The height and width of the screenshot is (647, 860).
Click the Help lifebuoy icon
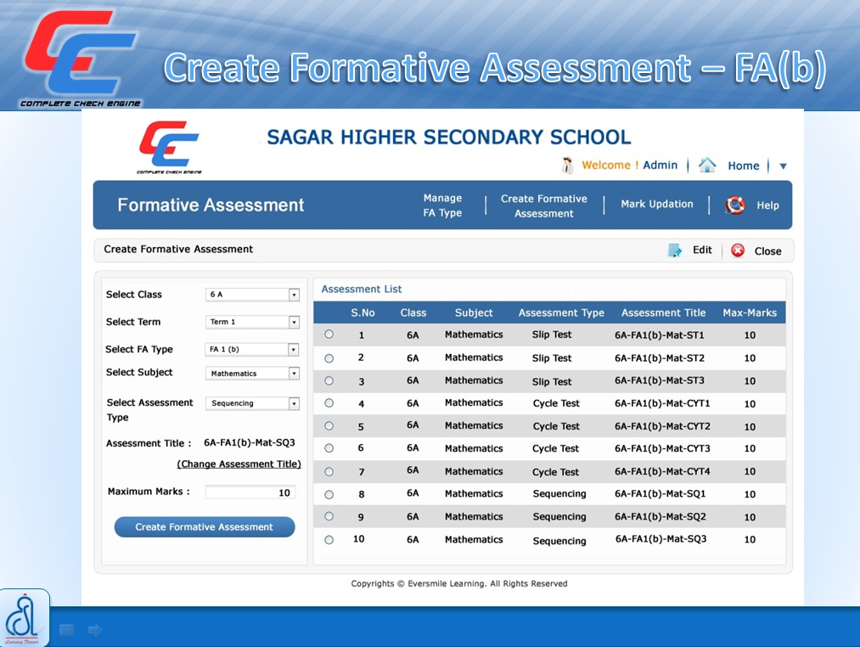735,205
